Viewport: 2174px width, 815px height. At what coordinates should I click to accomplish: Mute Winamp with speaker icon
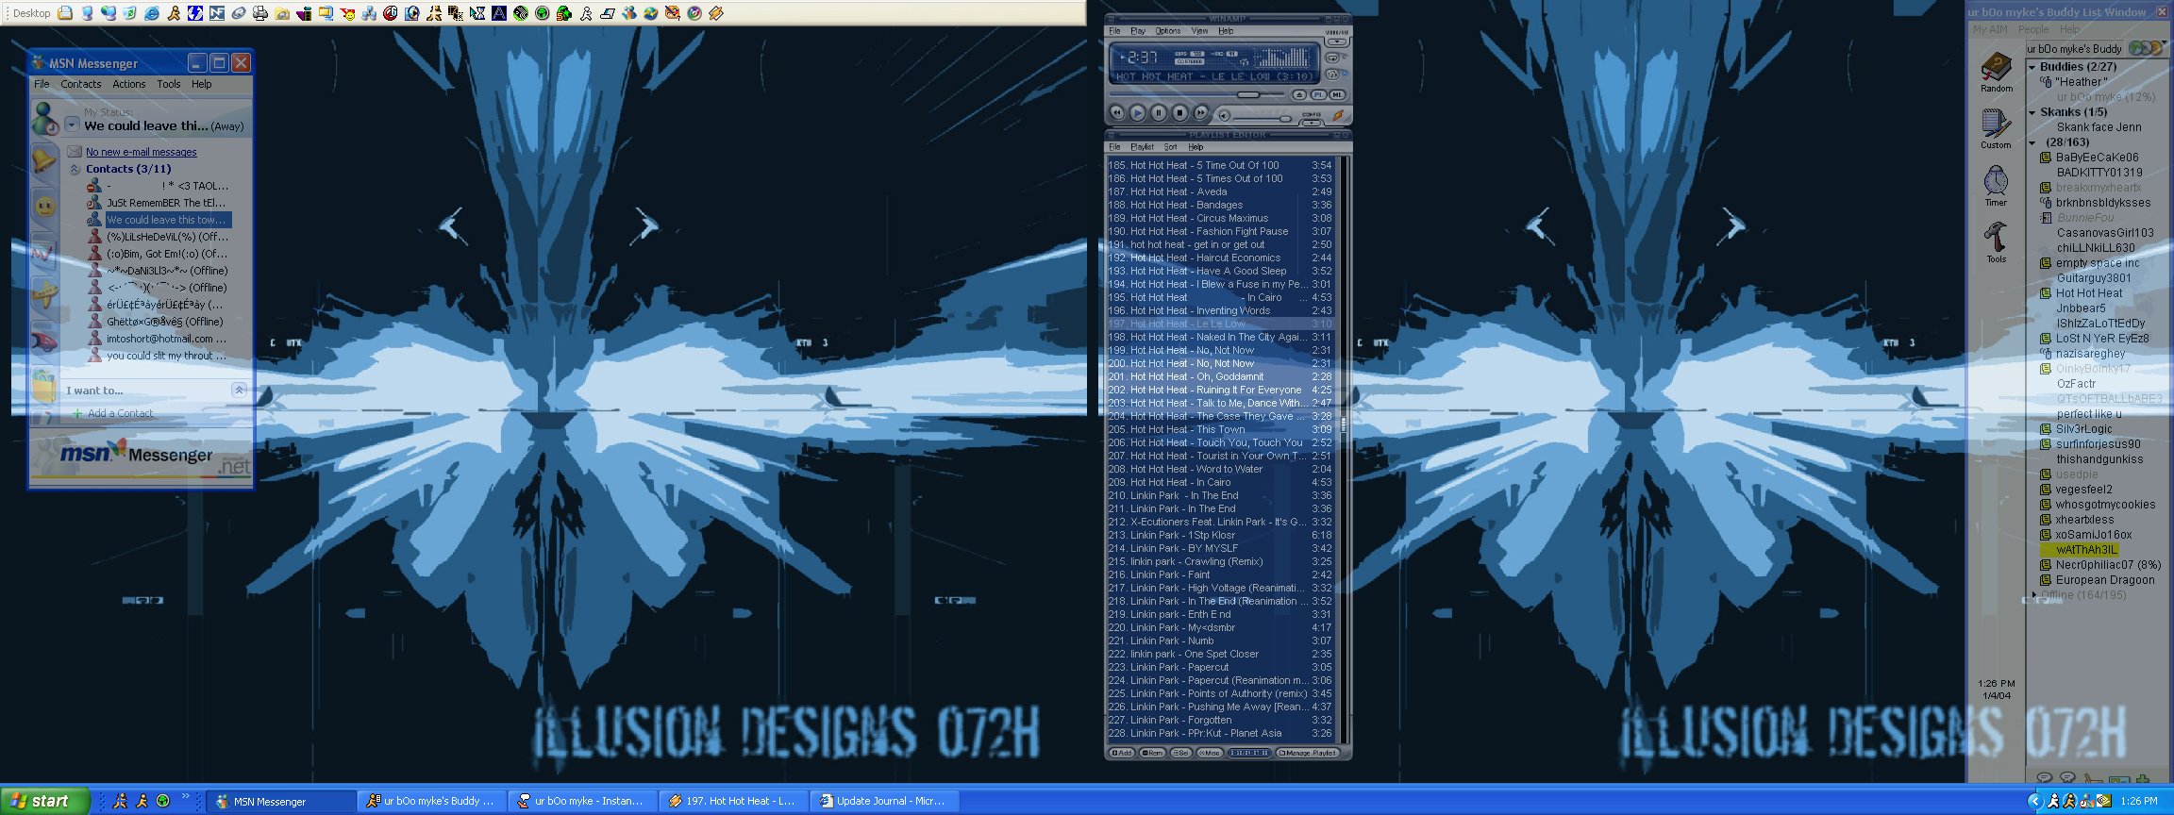(1224, 116)
